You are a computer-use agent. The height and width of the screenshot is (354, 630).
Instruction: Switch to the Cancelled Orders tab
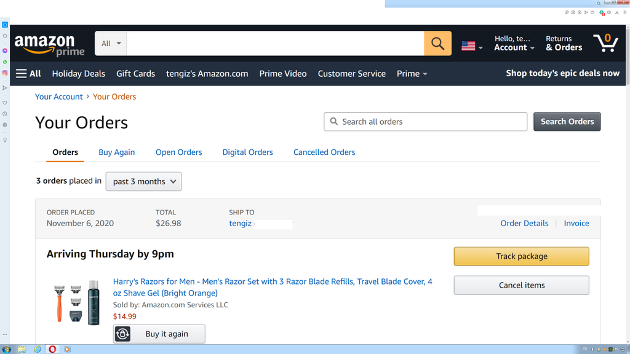324,152
